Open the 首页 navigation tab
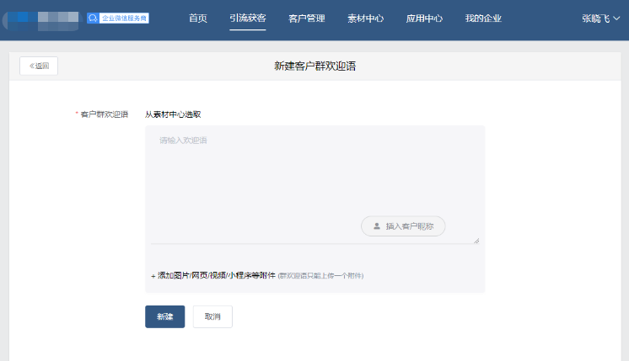 point(198,18)
